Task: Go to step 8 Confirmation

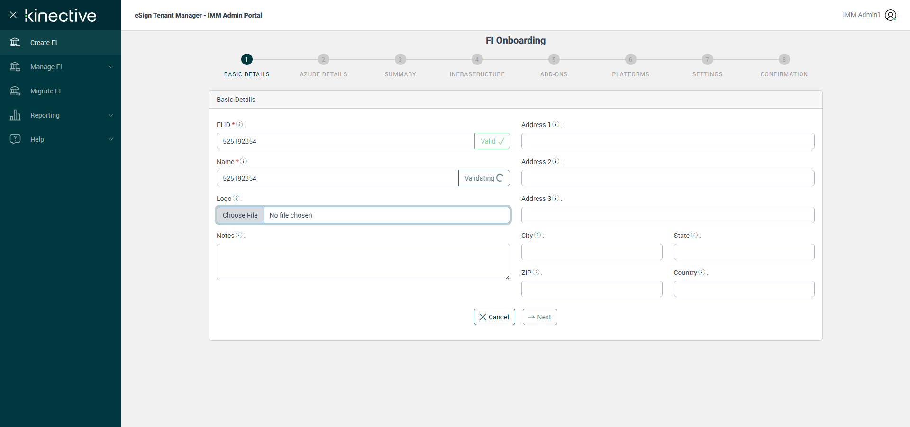Action: point(784,59)
